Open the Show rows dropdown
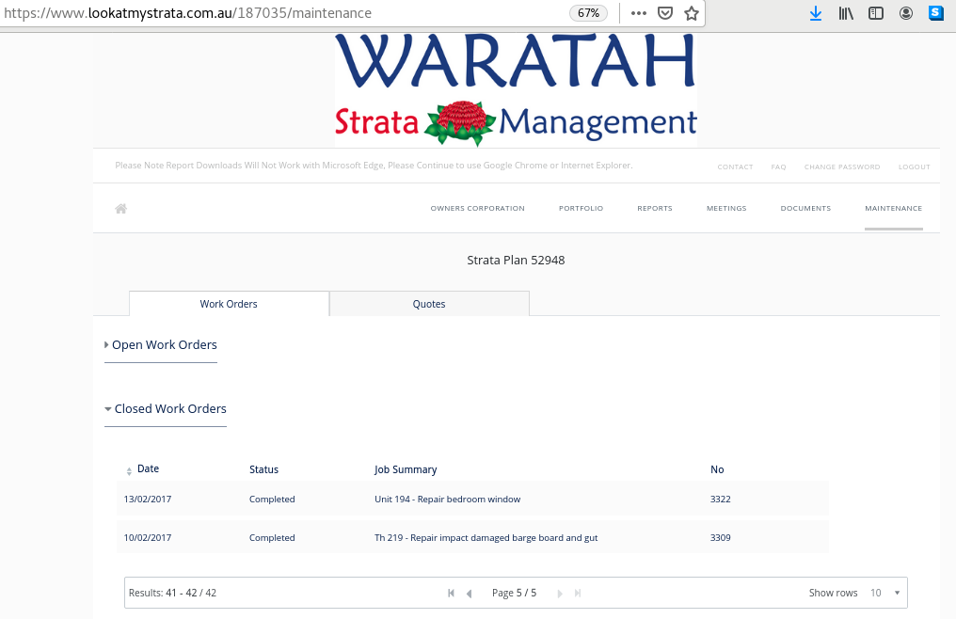The image size is (956, 619). point(885,593)
